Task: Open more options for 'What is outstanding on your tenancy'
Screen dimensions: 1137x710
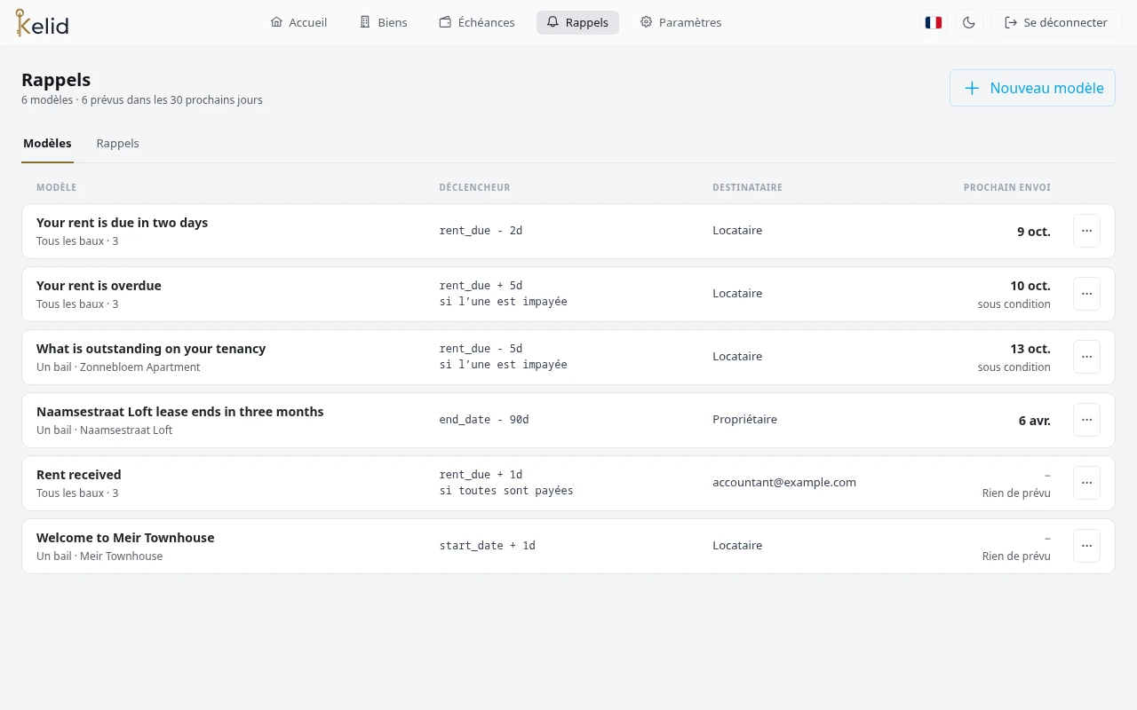Action: (1086, 357)
